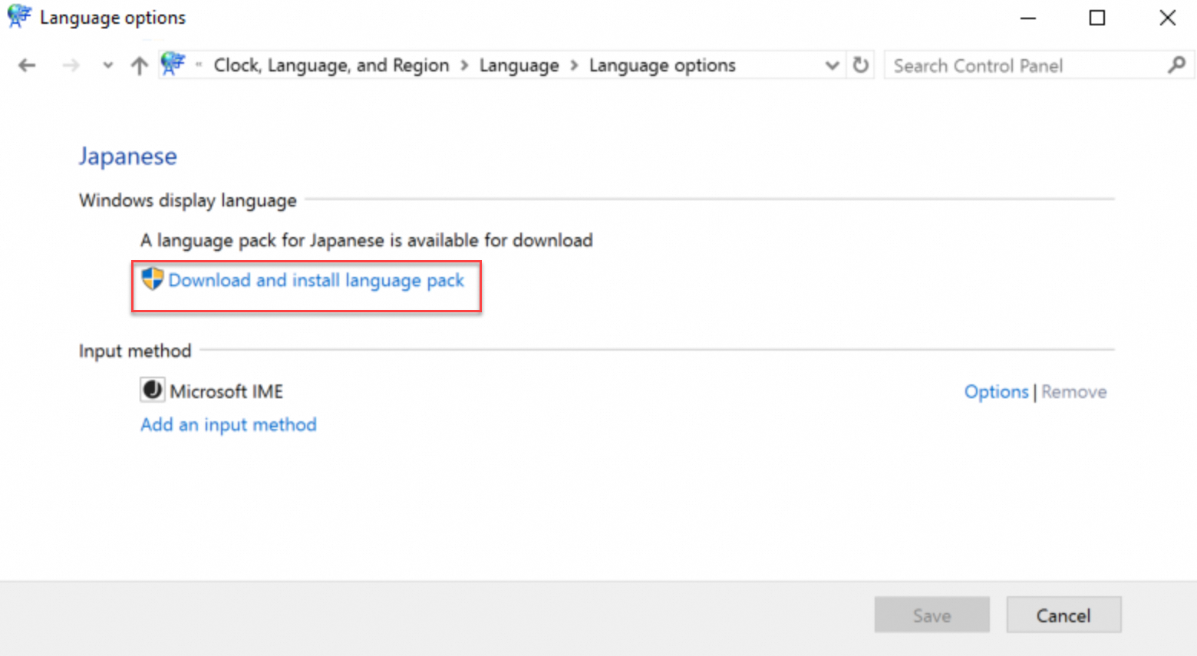Expand the chevron after 'Clock, Language, and Region'
The image size is (1197, 656).
coord(464,66)
